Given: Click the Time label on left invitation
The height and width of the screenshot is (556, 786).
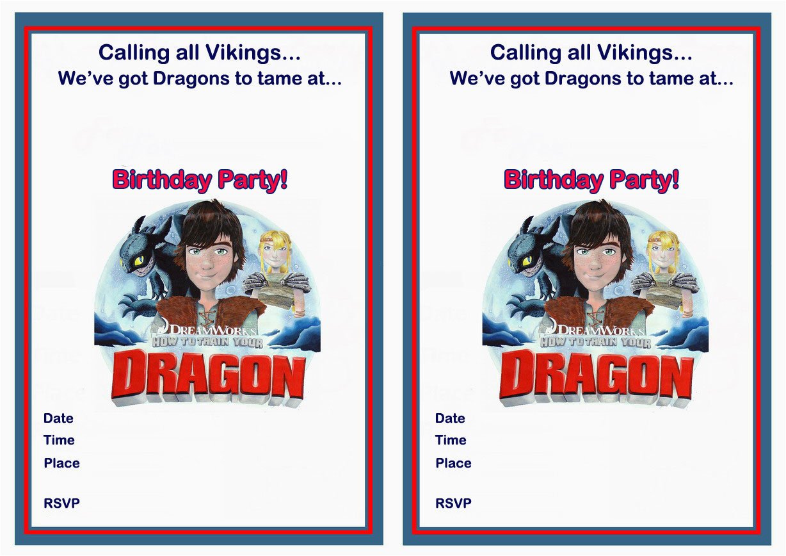Looking at the screenshot, I should tap(59, 440).
